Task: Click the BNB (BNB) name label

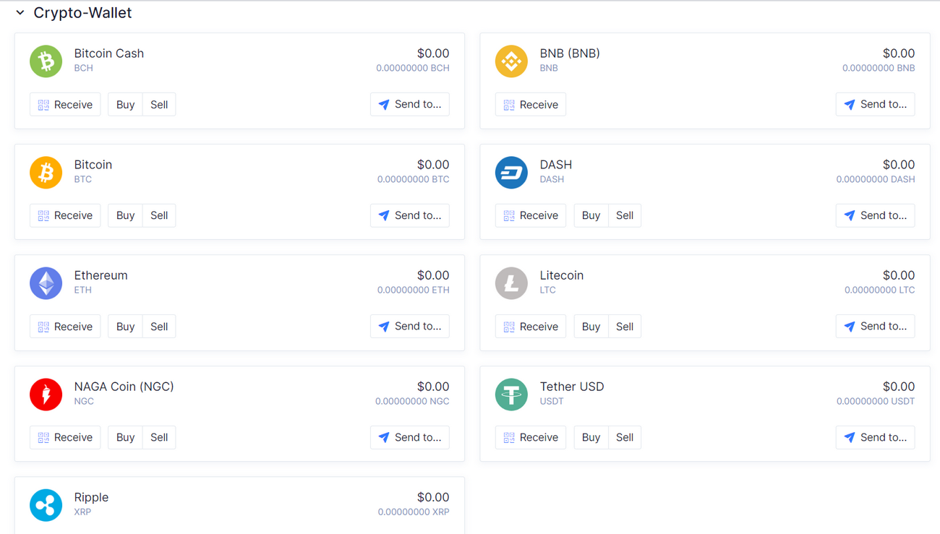Action: click(570, 53)
